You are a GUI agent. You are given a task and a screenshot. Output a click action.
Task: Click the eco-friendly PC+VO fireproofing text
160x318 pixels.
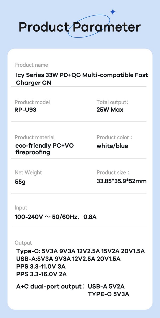coord(45,149)
